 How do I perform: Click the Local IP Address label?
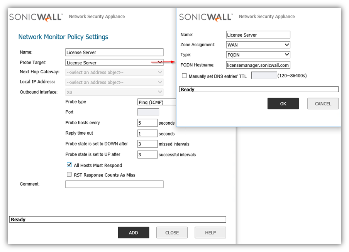pos(37,82)
